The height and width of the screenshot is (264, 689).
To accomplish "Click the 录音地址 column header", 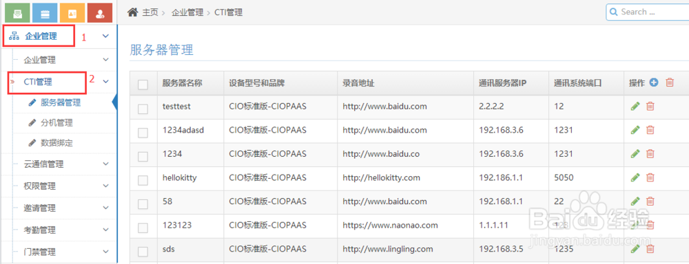I will [358, 83].
